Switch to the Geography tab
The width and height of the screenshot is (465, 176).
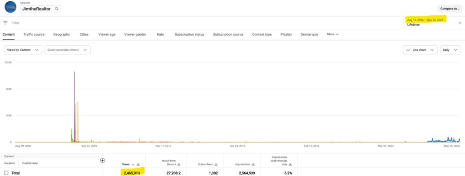[61, 34]
